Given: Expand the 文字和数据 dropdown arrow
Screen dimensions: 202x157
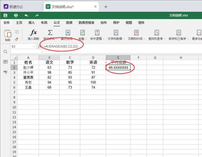Looking at the screenshot, I should coord(124,39).
